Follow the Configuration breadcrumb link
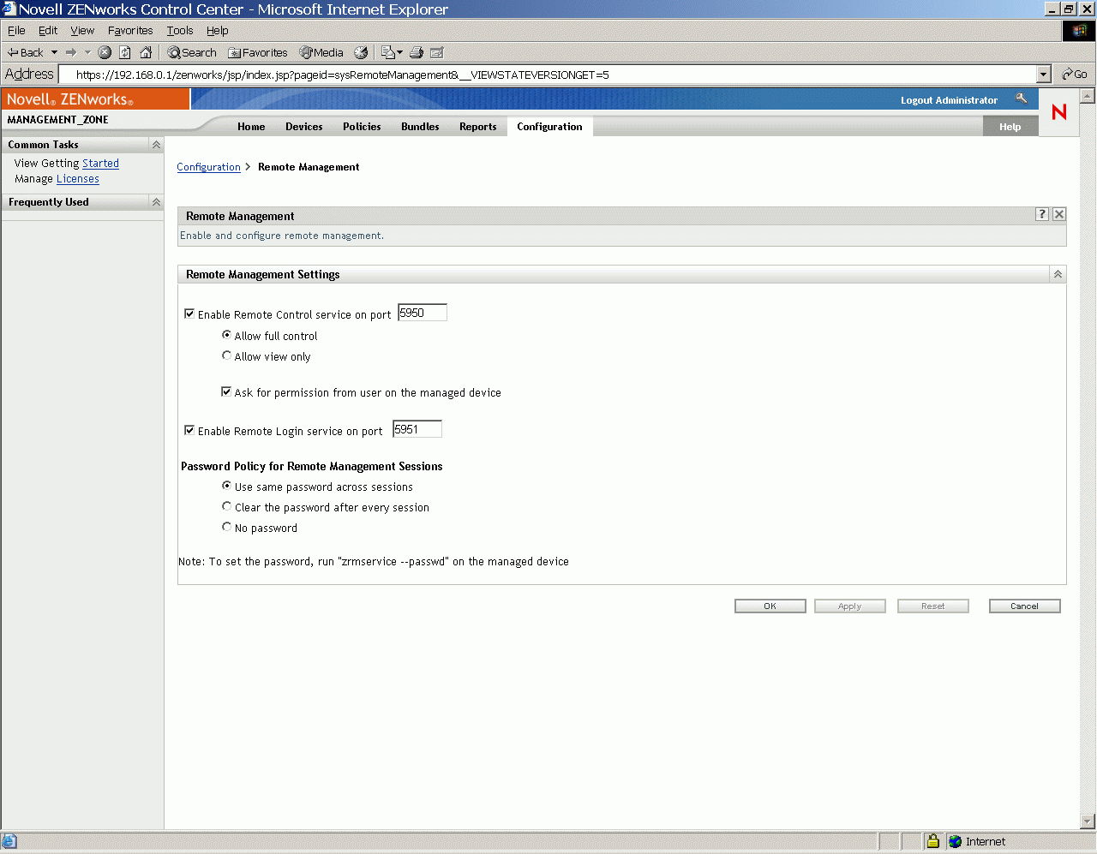Screen dimensions: 1097x854 click(208, 167)
